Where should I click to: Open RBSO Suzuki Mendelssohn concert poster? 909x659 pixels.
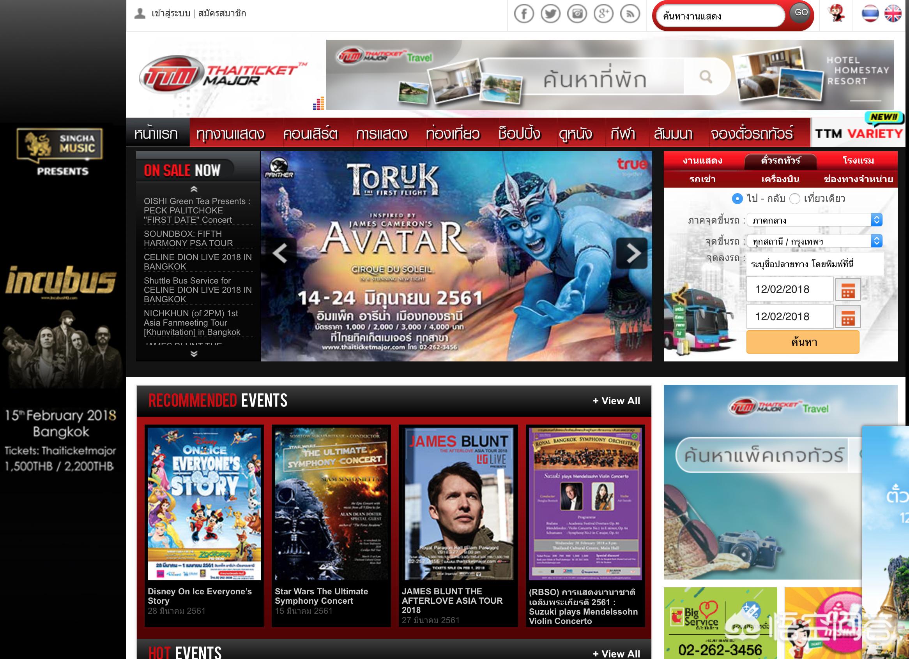pos(585,504)
